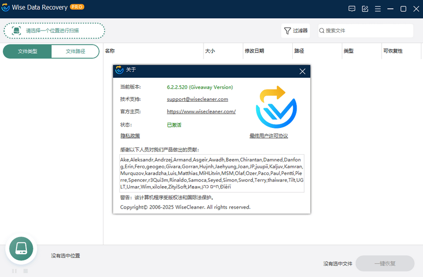The width and height of the screenshot is (423, 277).
Task: Close the 关于 about dialog
Action: pyautogui.click(x=302, y=71)
